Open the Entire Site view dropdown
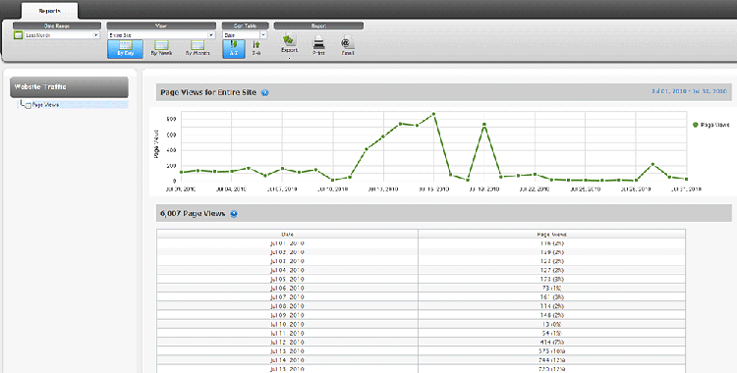Screen dimensions: 737x373 point(161,35)
